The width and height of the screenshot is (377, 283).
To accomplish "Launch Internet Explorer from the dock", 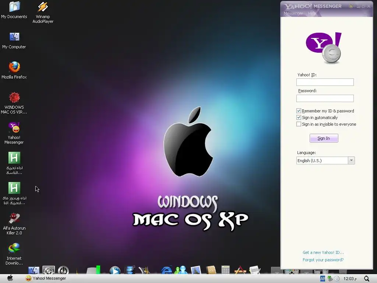I will [166, 270].
